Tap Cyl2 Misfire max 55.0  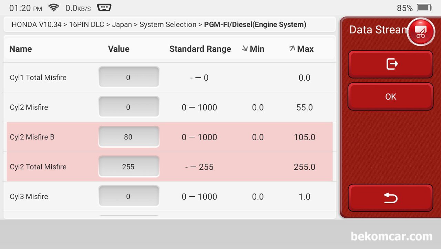pyautogui.click(x=305, y=107)
